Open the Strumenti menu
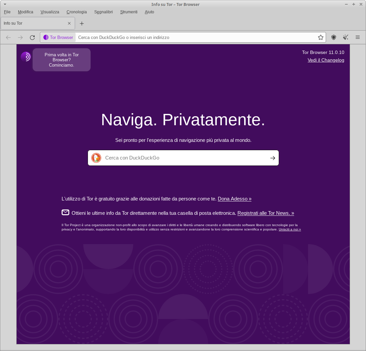 pyautogui.click(x=129, y=12)
